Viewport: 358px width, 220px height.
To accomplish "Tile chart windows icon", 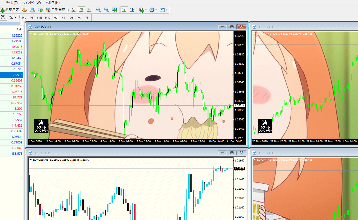I will coord(114,10).
